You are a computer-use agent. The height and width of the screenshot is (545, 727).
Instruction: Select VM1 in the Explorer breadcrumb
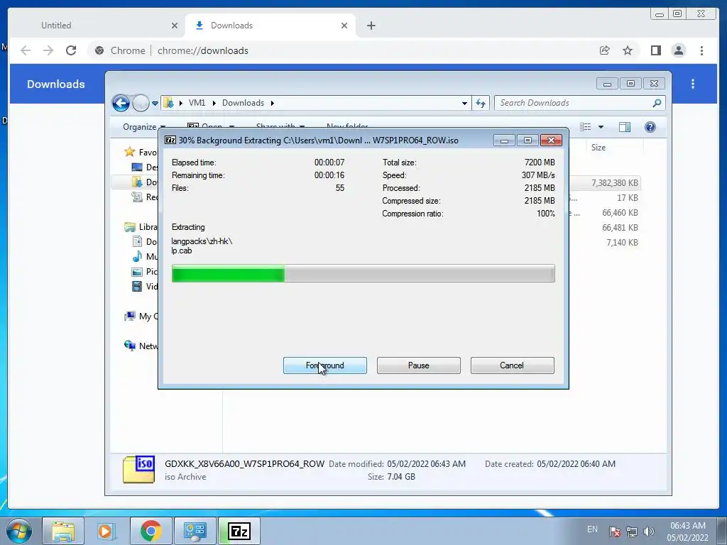point(197,103)
